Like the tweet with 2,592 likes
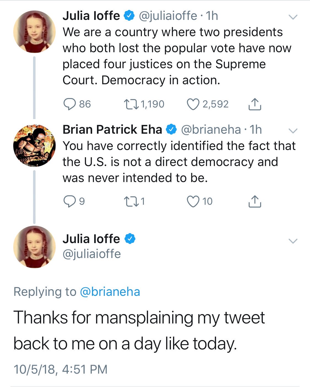310x387 pixels. (x=193, y=104)
